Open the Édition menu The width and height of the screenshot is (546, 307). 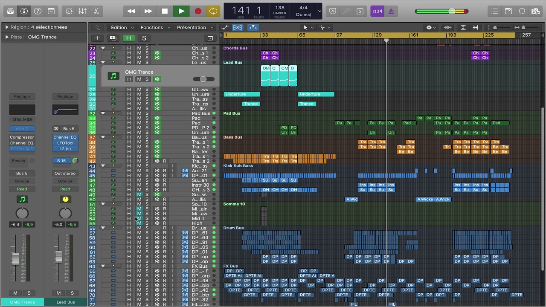[x=122, y=27]
